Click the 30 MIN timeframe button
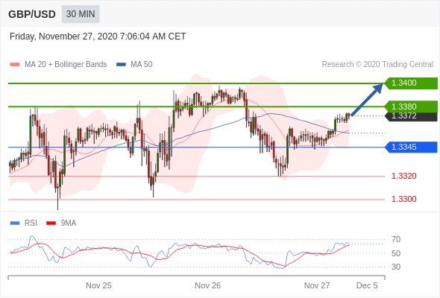The image size is (440, 298). pyautogui.click(x=81, y=14)
